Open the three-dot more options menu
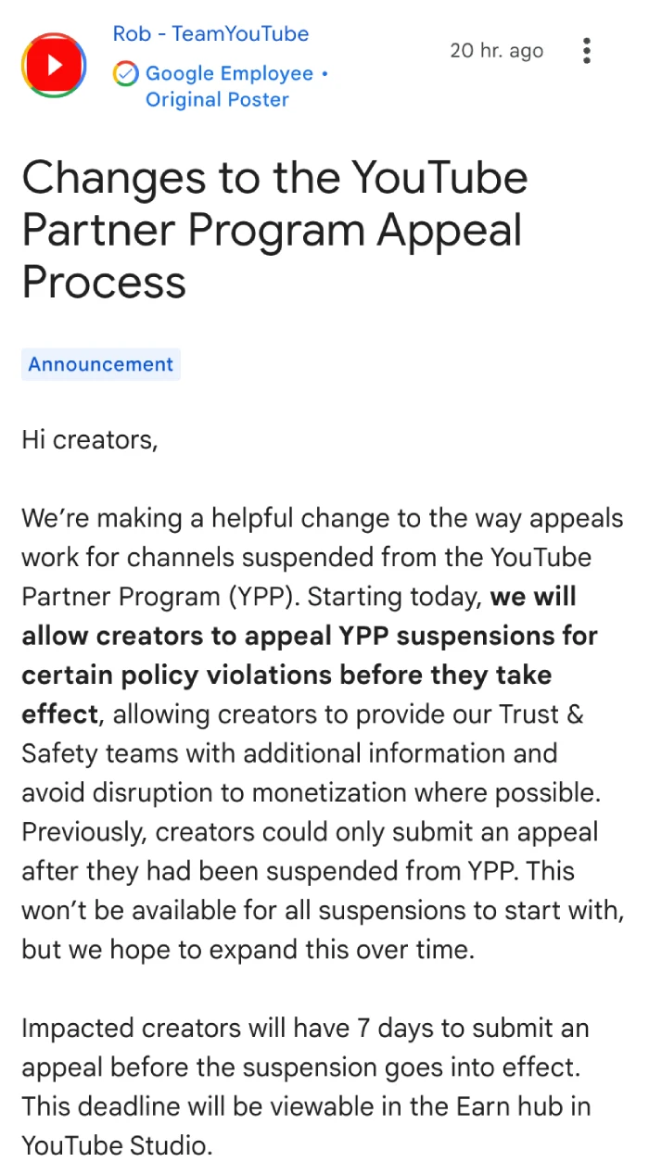649x1162 pixels. coord(586,51)
